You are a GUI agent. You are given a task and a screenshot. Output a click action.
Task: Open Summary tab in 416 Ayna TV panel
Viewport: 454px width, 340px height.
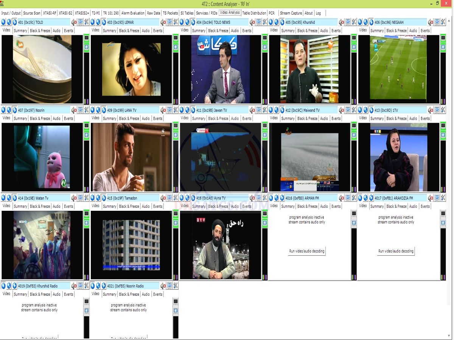(x=199, y=206)
